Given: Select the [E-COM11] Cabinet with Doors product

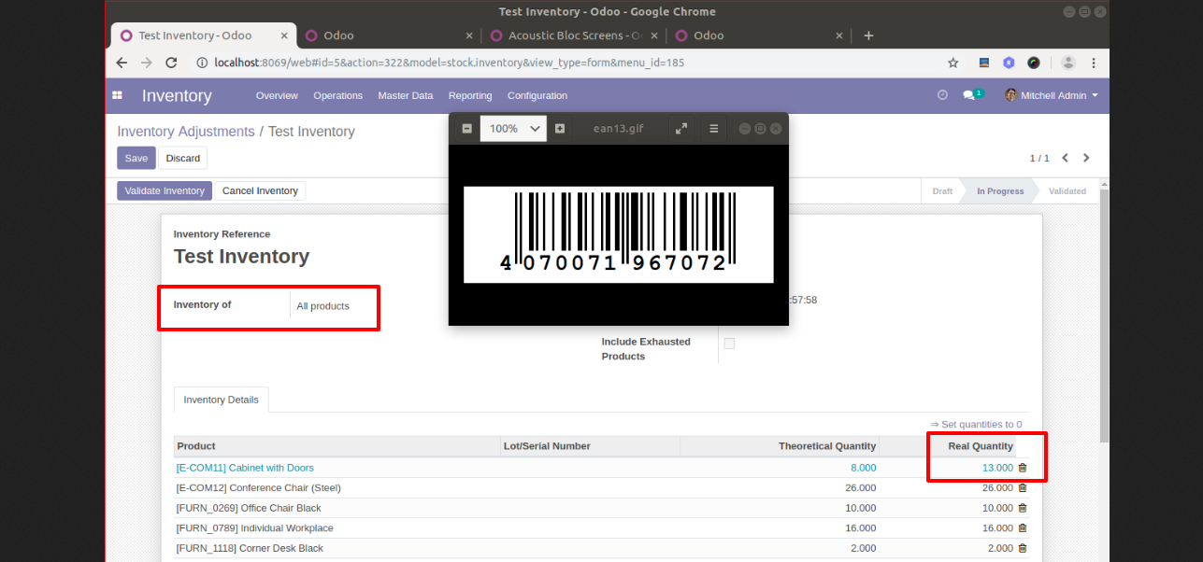Looking at the screenshot, I should (x=245, y=468).
